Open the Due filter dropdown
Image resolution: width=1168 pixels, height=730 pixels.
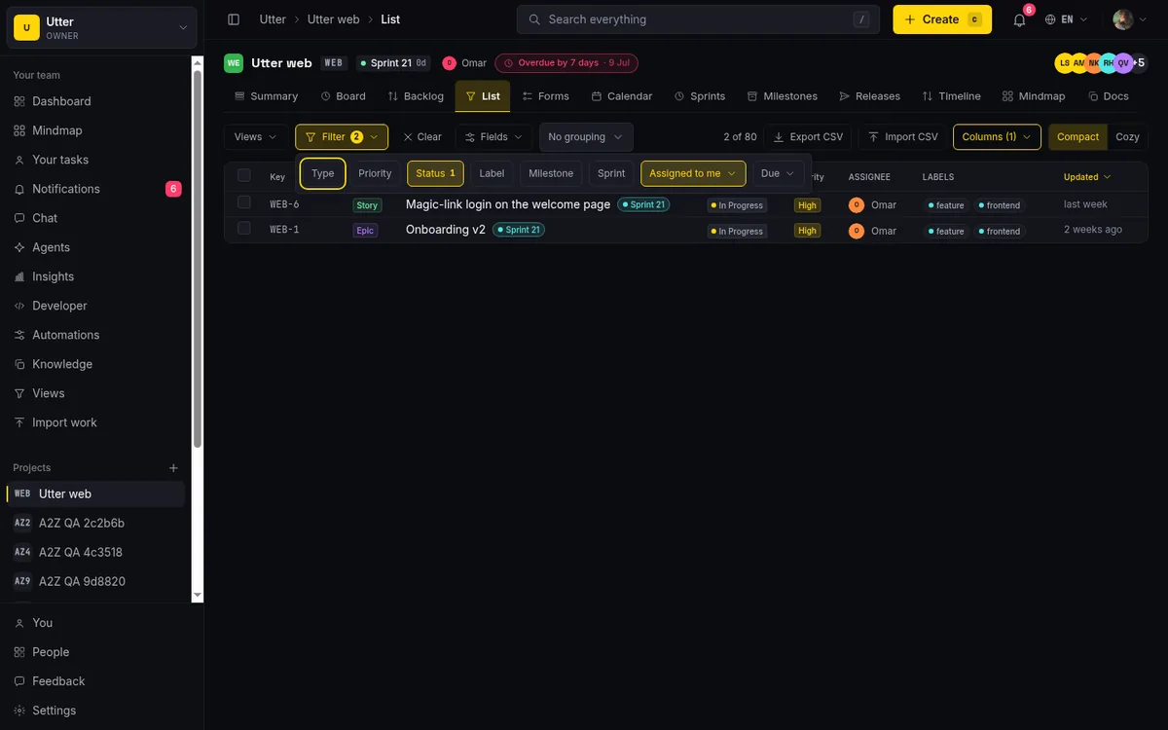click(778, 173)
